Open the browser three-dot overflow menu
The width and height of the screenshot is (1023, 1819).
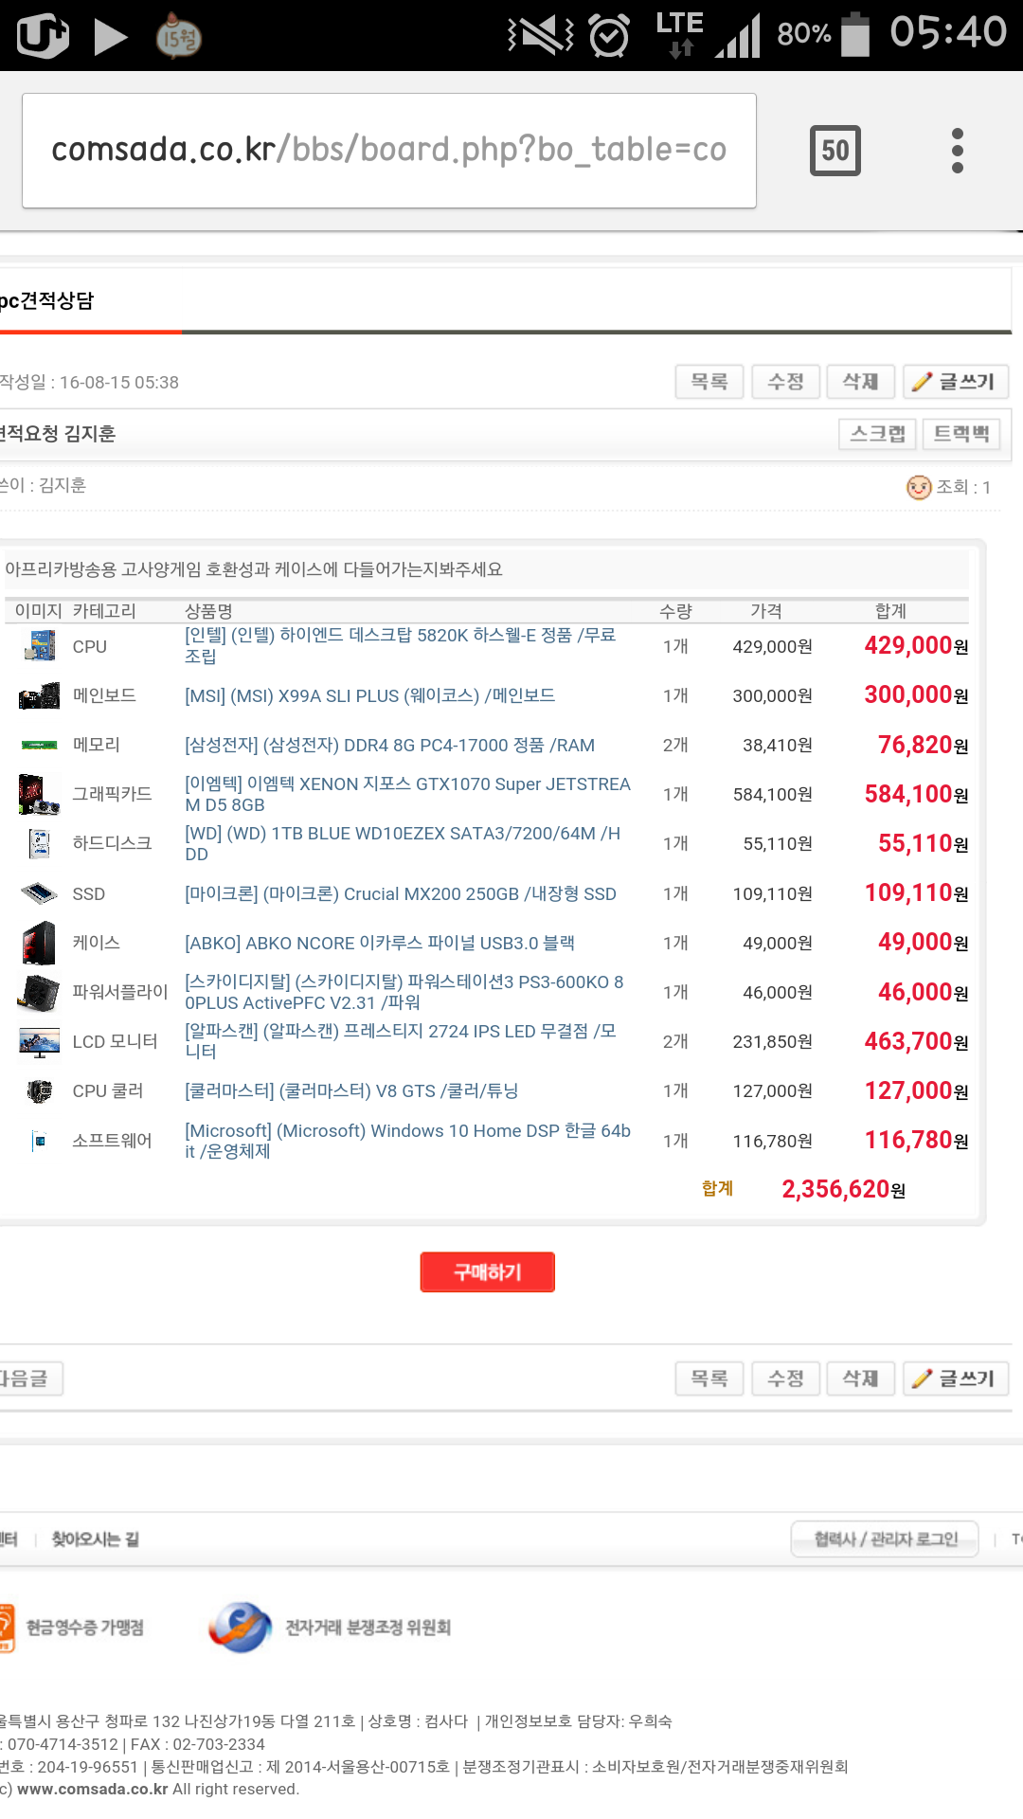(x=957, y=151)
